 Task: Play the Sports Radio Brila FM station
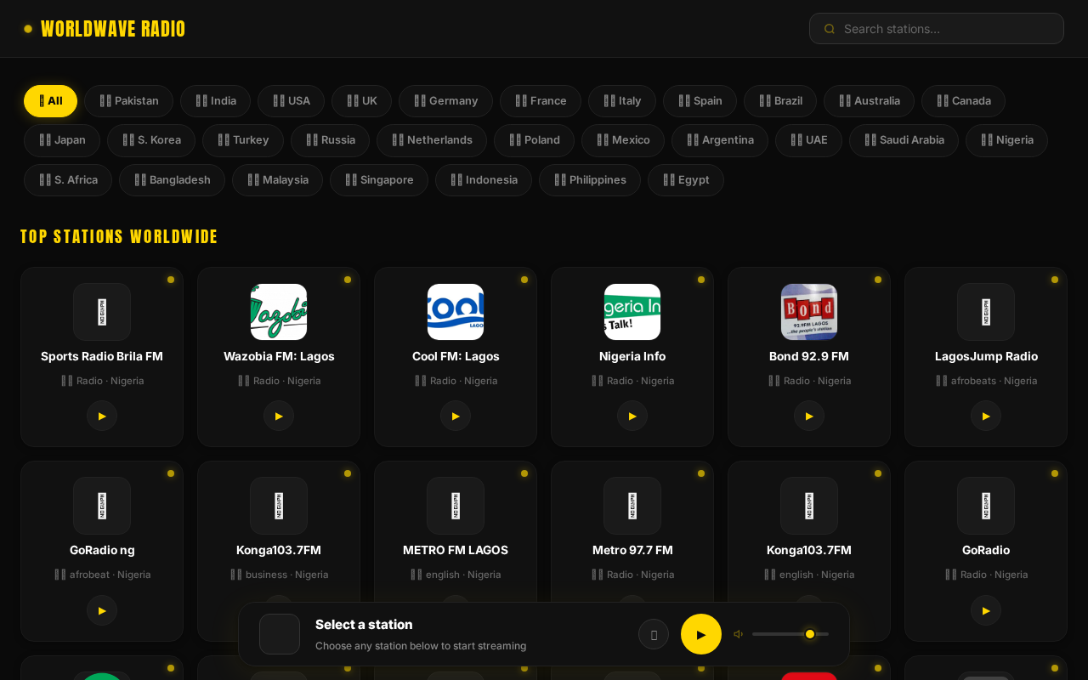pos(102,416)
